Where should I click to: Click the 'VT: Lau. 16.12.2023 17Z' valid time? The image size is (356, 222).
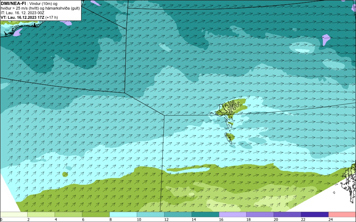point(22,17)
